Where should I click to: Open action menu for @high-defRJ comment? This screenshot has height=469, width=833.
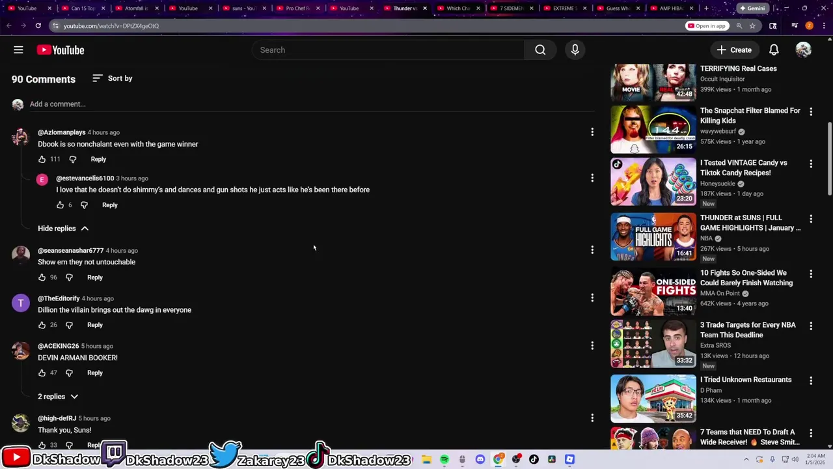(592, 418)
